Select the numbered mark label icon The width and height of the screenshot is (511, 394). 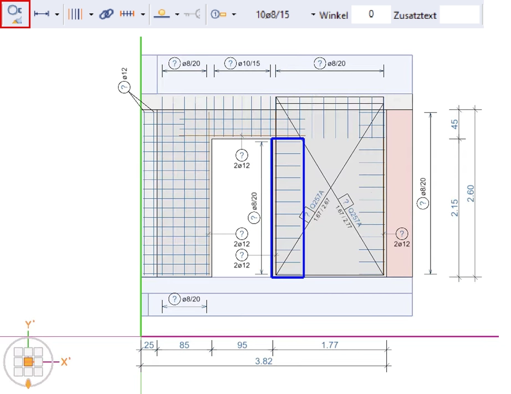point(219,14)
